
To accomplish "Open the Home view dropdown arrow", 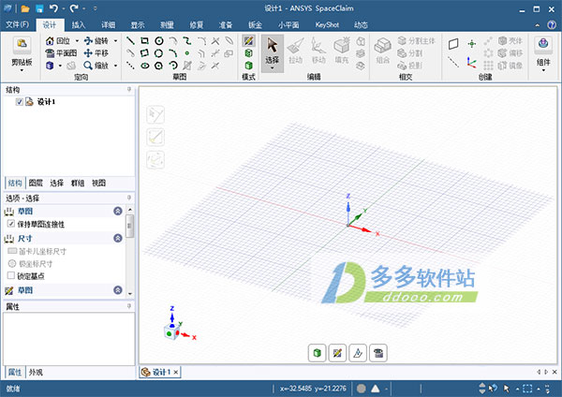I will [77, 41].
